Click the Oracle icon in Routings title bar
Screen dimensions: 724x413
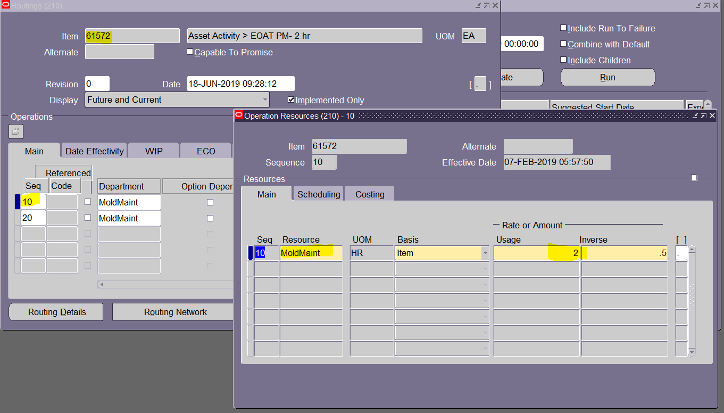coord(6,5)
